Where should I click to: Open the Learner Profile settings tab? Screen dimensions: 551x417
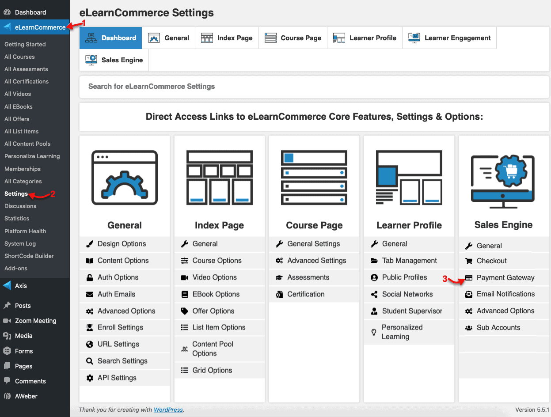pyautogui.click(x=365, y=38)
